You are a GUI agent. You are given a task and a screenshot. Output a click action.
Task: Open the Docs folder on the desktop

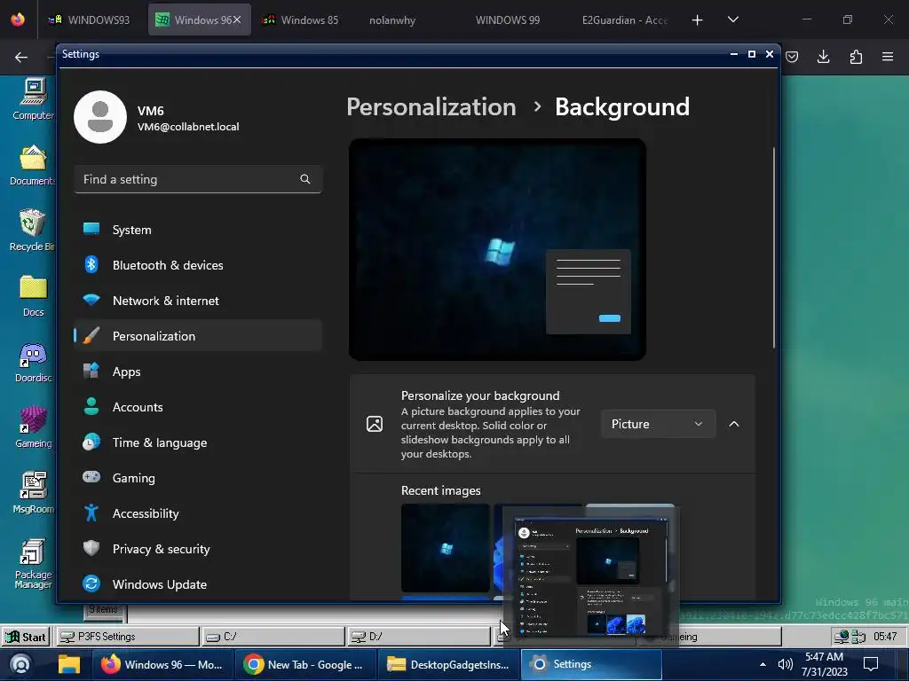pos(33,296)
